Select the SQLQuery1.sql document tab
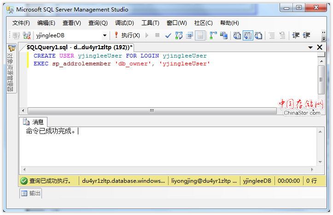Screen dimensions: 333x215 click(79, 47)
